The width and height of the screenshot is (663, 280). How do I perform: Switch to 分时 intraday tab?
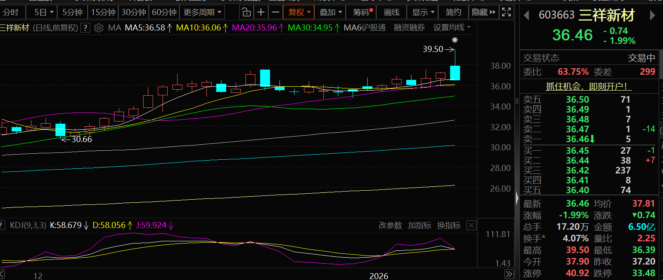click(x=11, y=12)
